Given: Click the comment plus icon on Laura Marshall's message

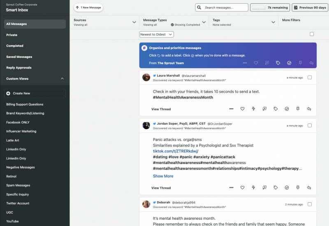Looking at the screenshot, I should point(264,109).
